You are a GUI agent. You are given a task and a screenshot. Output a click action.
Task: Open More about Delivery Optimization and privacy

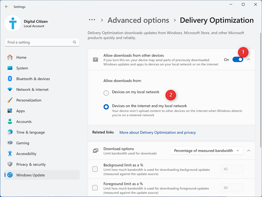click(x=158, y=132)
